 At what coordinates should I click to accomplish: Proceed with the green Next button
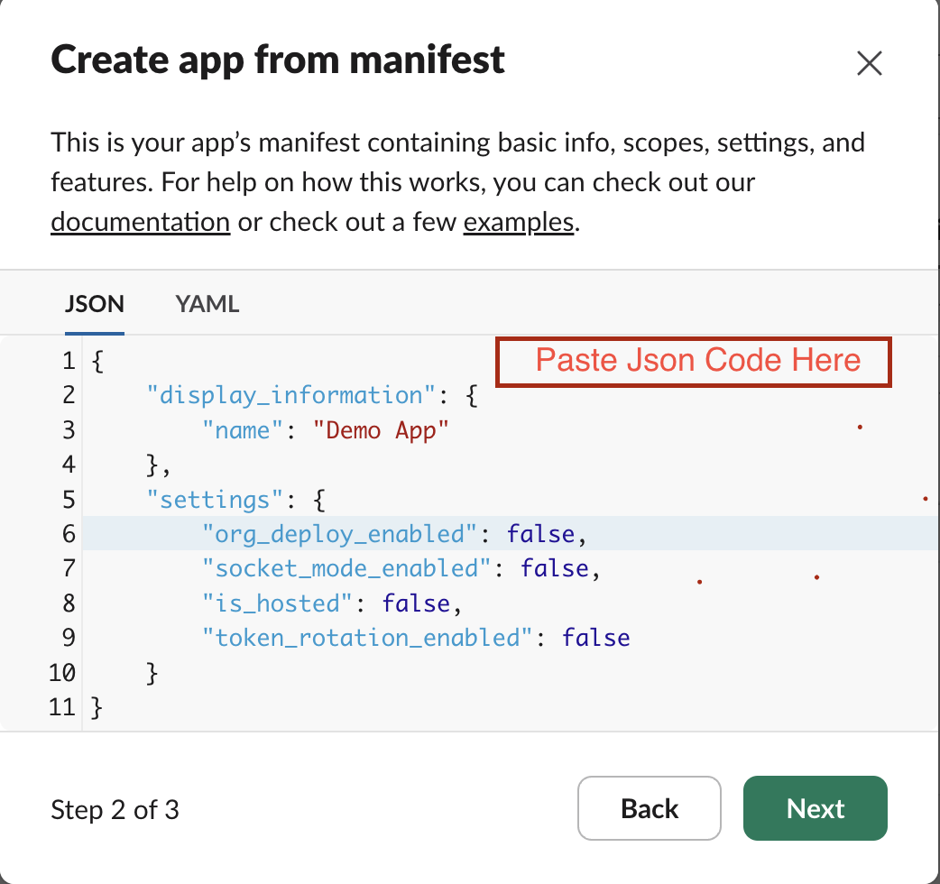[815, 808]
